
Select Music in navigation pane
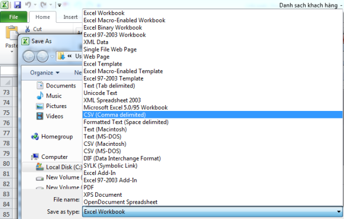(x=49, y=96)
